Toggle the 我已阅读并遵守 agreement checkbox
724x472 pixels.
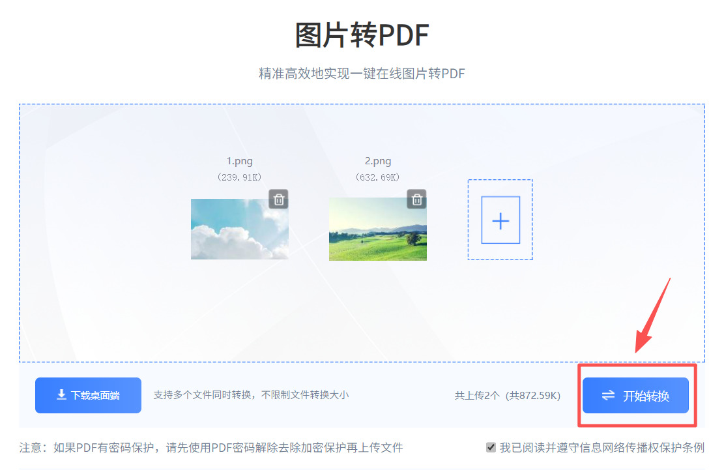click(x=491, y=447)
